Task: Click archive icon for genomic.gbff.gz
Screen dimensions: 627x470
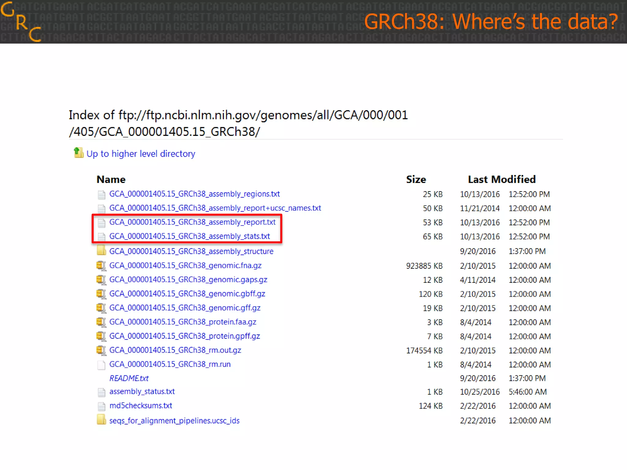Action: click(101, 294)
